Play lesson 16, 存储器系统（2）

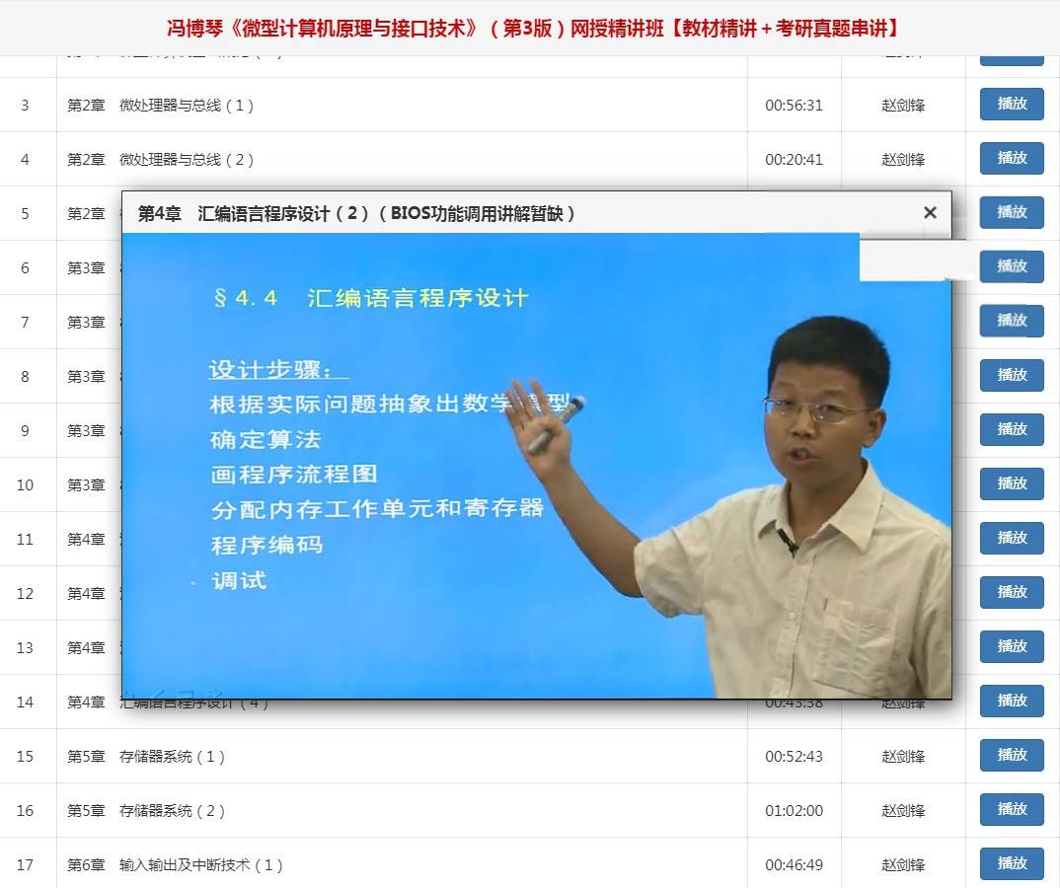coord(1012,809)
